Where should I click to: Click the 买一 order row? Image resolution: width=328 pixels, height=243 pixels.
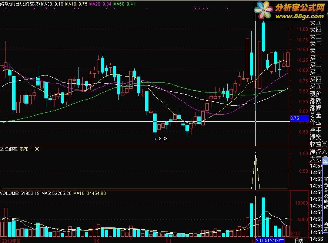coord(315,58)
